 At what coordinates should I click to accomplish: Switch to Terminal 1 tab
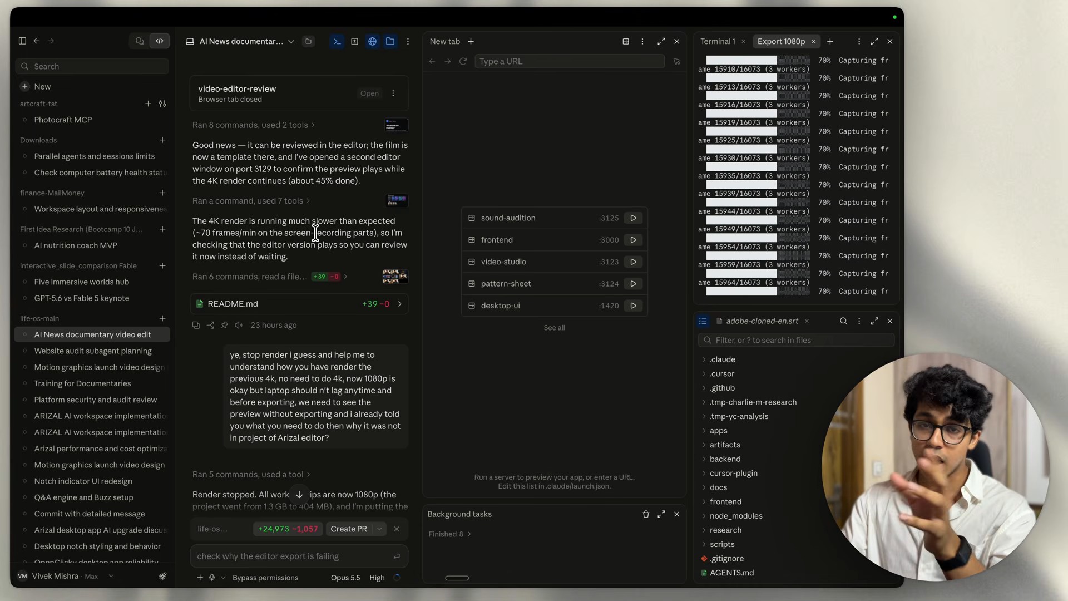click(717, 41)
